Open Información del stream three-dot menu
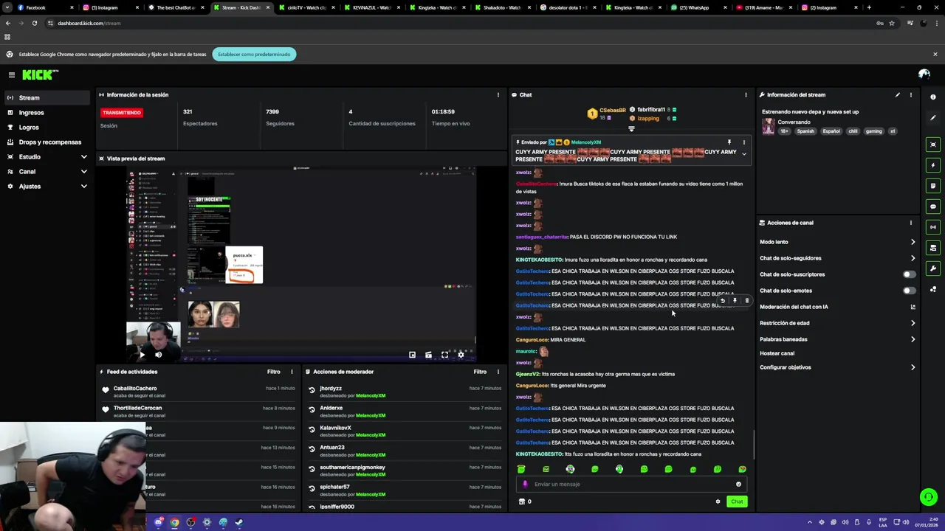Viewport: 945px width, 531px height. 911,94
